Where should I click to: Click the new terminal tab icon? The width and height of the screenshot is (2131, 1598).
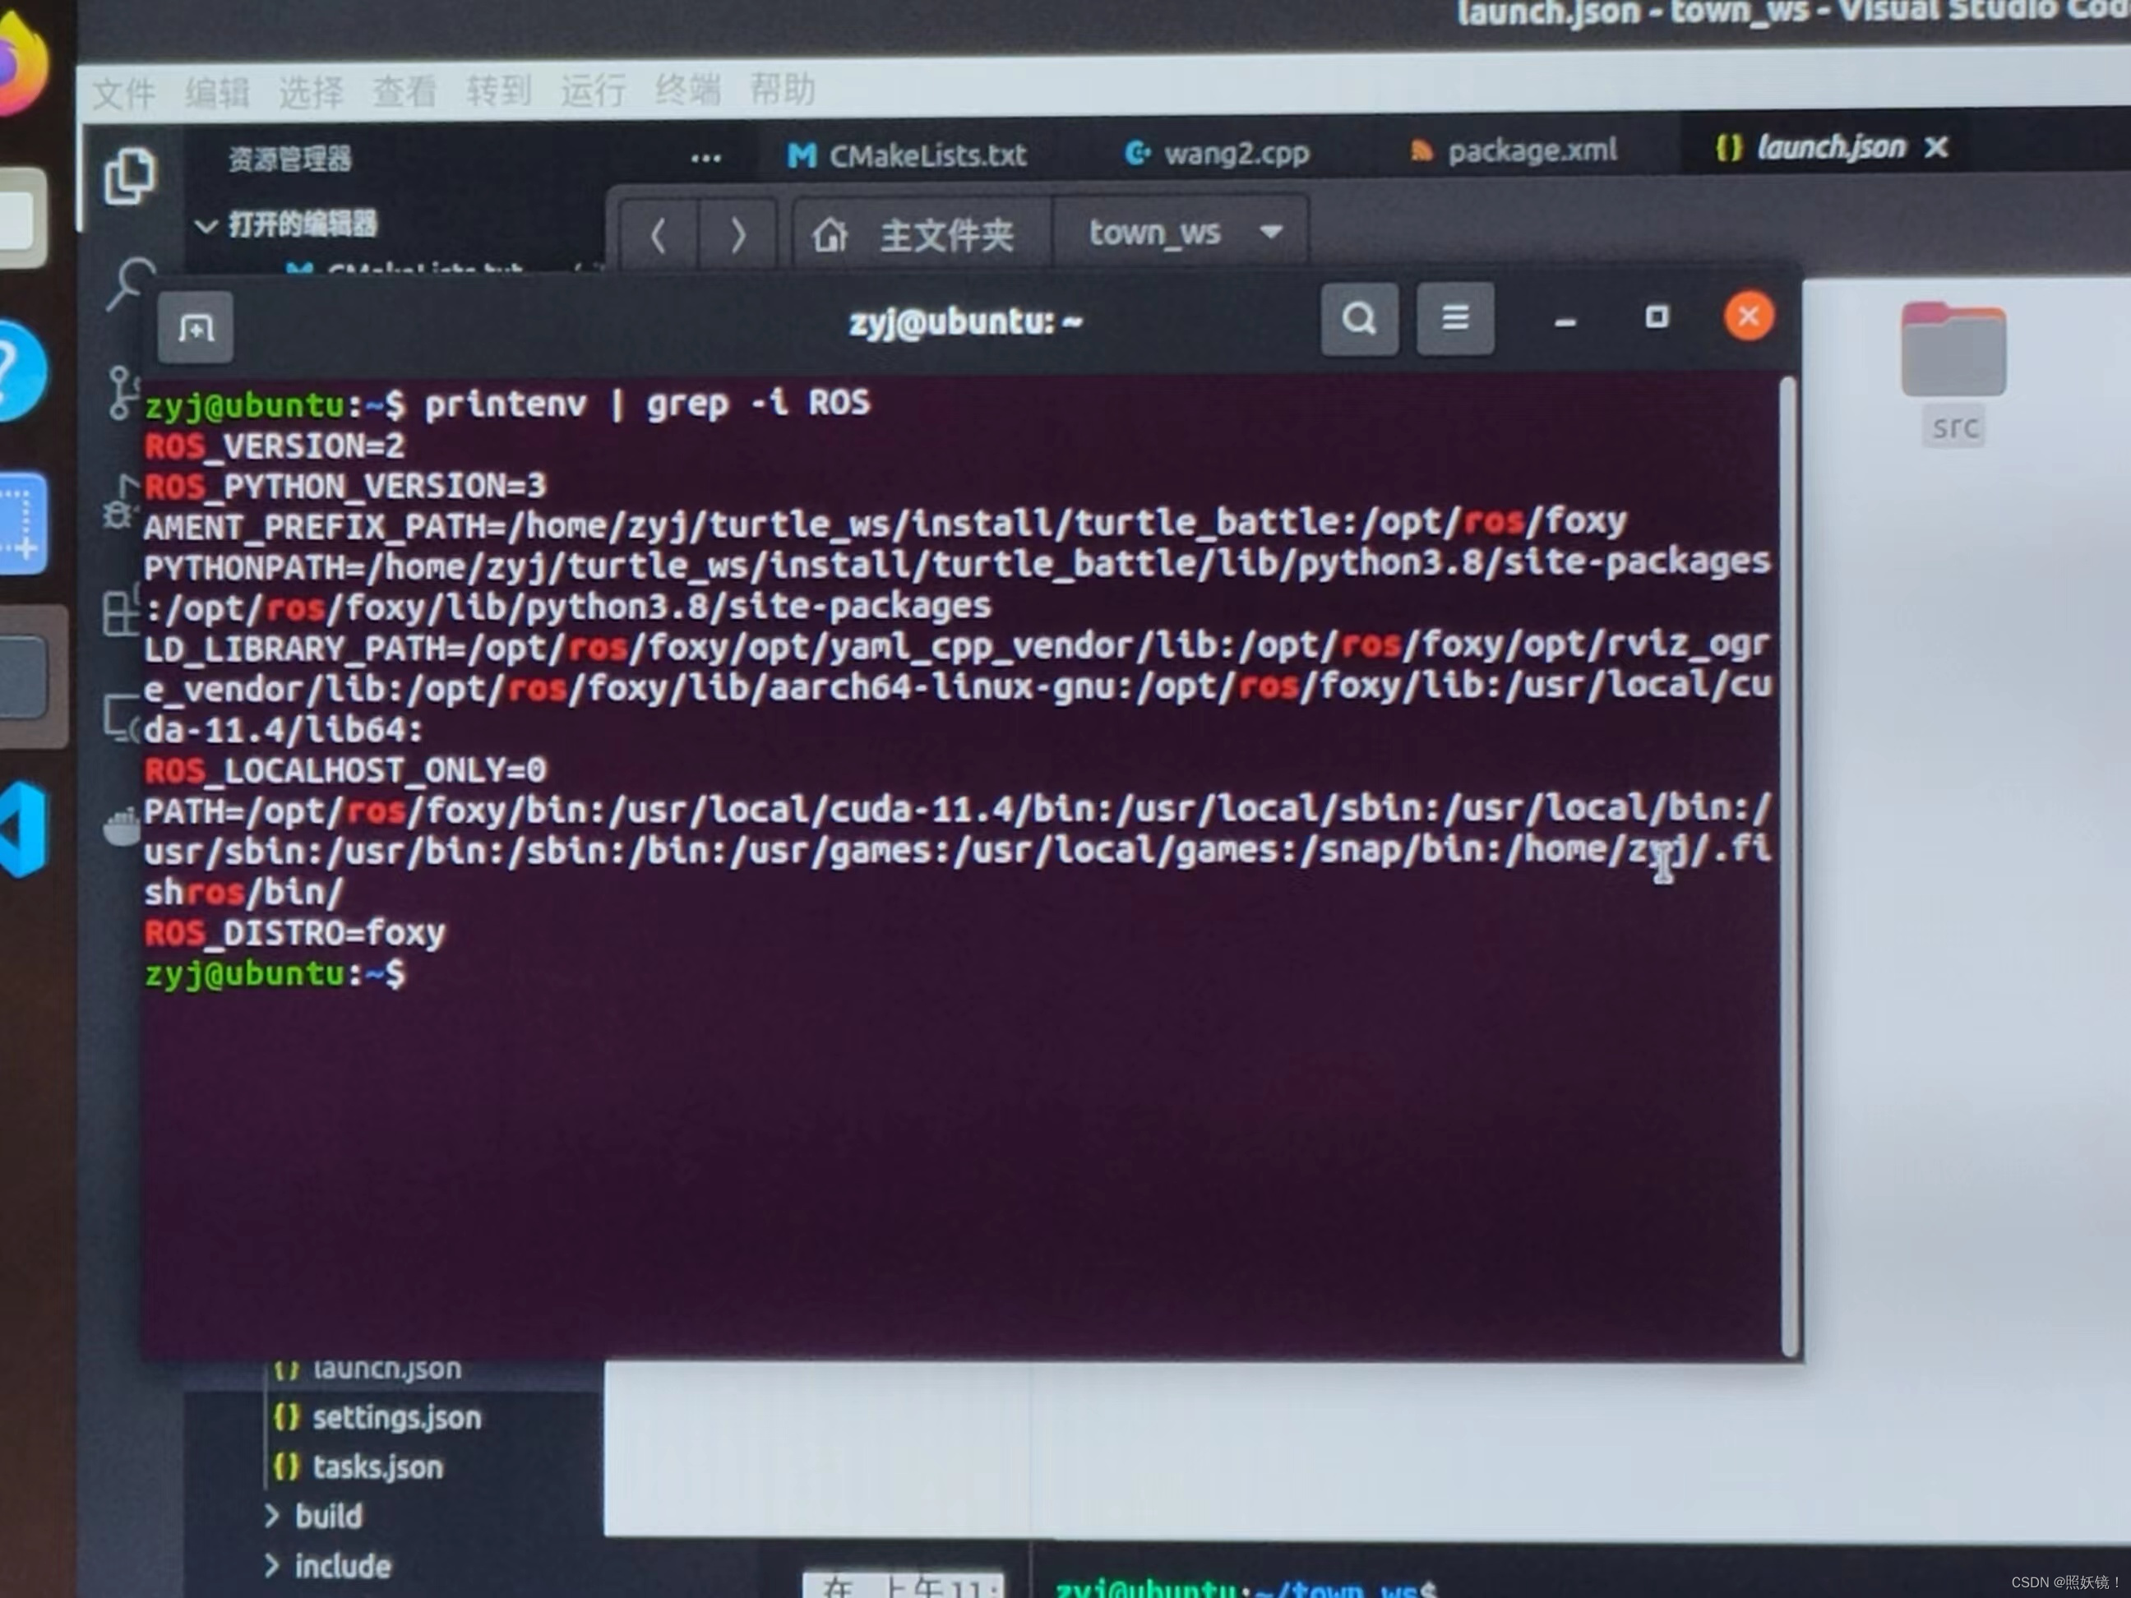[196, 329]
